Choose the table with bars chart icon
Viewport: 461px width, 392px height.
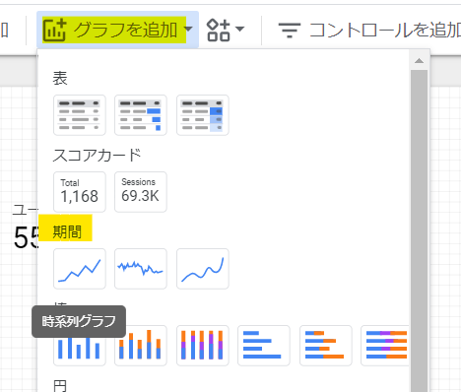141,115
